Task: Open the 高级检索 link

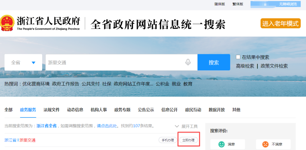Action: pyautogui.click(x=245, y=66)
